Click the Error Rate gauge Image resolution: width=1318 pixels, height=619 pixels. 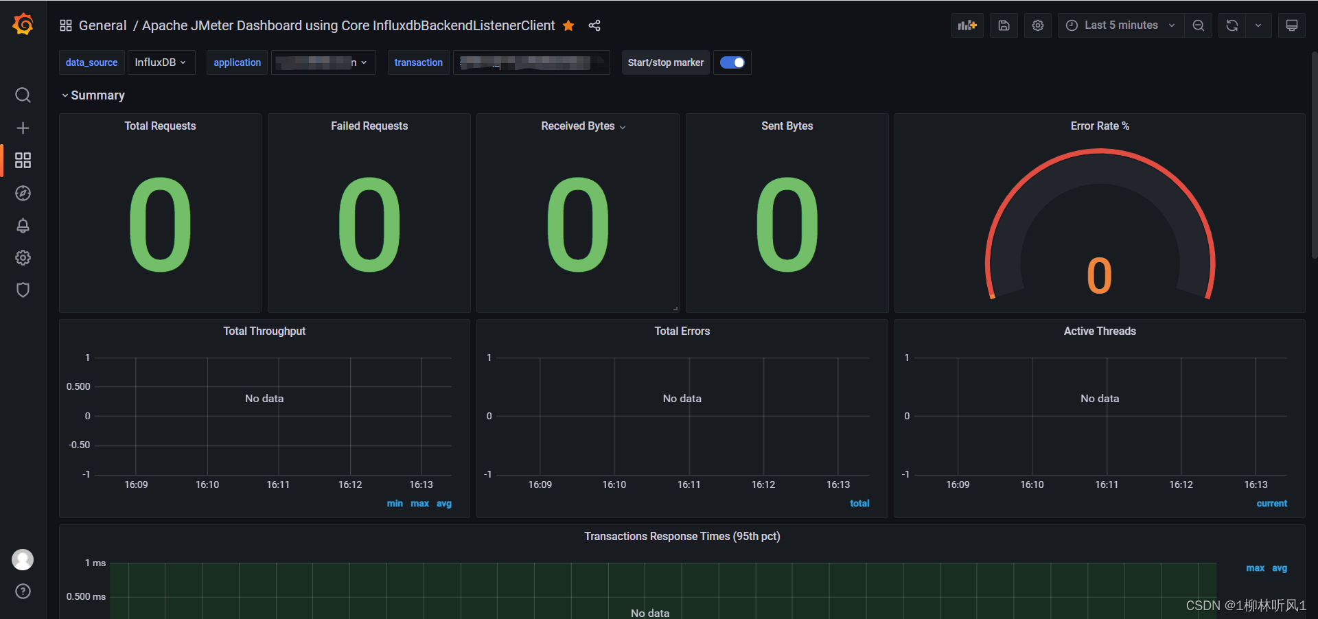pos(1100,225)
